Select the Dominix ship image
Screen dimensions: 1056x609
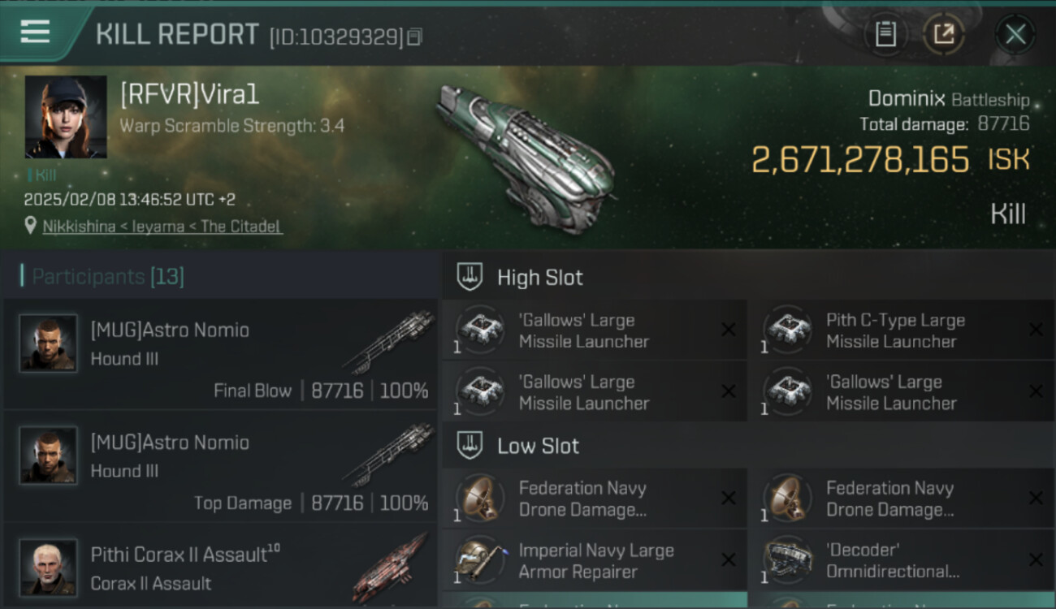pyautogui.click(x=526, y=156)
